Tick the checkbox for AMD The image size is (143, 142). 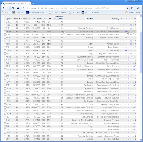click(5, 92)
